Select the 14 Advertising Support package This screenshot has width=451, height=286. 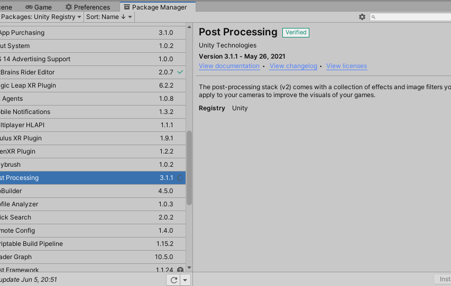coord(93,59)
